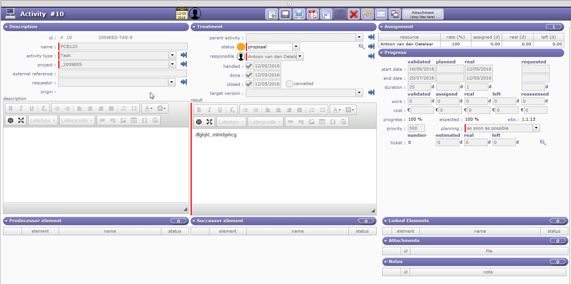
Task: Click the yellow refresh arrows icon
Action: (x=367, y=14)
